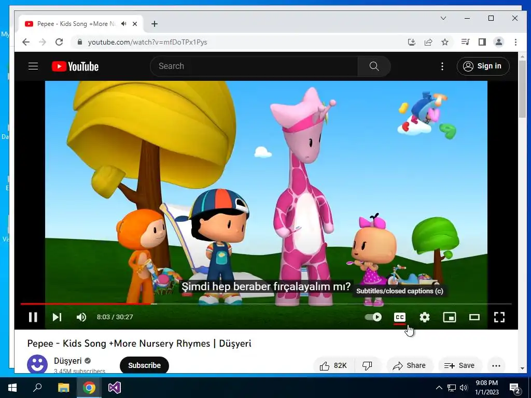The width and height of the screenshot is (531, 398).
Task: Save the video to playlist
Action: [x=459, y=365]
